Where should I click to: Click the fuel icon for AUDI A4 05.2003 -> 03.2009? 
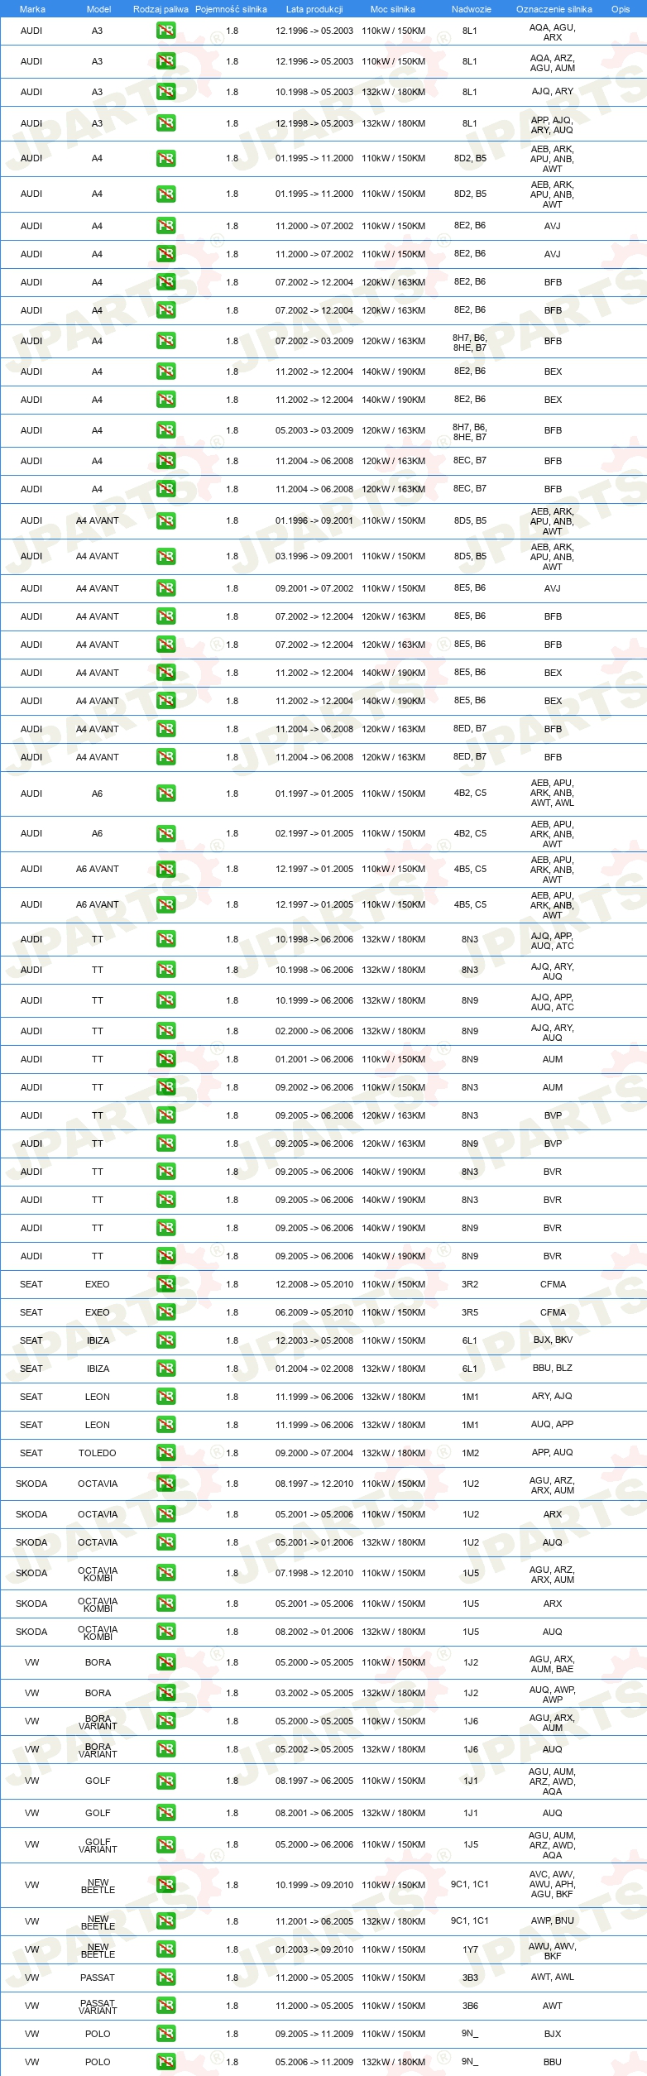[166, 431]
